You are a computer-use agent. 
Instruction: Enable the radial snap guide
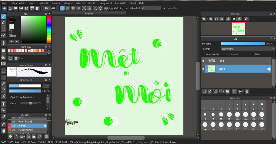pos(84,8)
